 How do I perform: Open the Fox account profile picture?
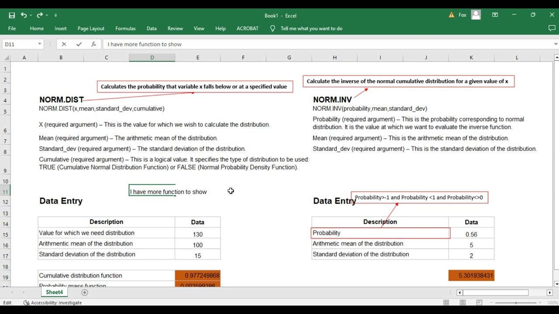click(x=476, y=15)
